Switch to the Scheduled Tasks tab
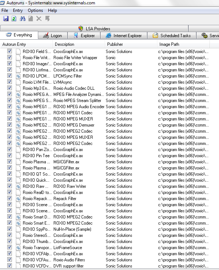 point(172,36)
